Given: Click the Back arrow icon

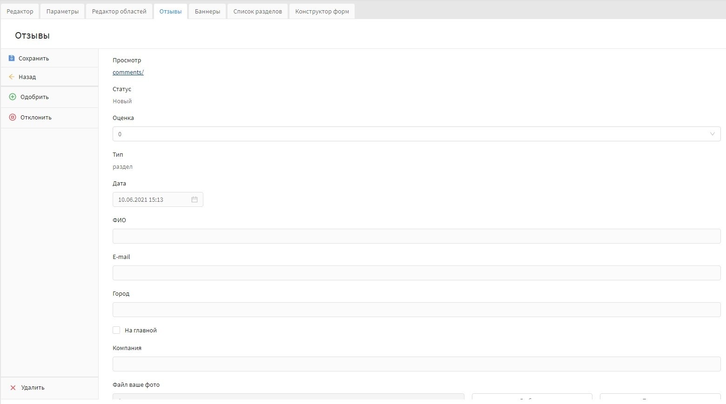Looking at the screenshot, I should 12,77.
